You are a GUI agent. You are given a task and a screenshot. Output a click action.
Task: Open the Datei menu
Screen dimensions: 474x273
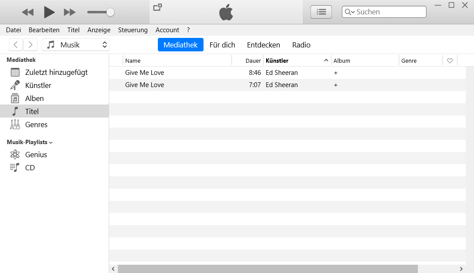pyautogui.click(x=13, y=30)
